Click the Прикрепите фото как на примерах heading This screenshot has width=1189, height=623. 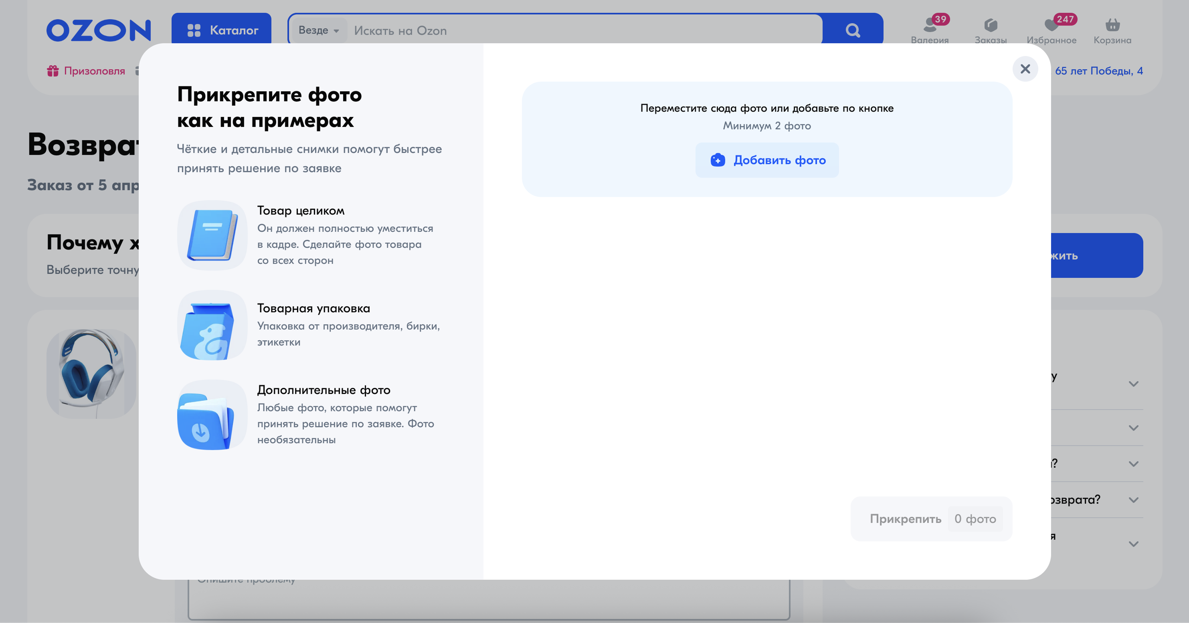click(269, 107)
